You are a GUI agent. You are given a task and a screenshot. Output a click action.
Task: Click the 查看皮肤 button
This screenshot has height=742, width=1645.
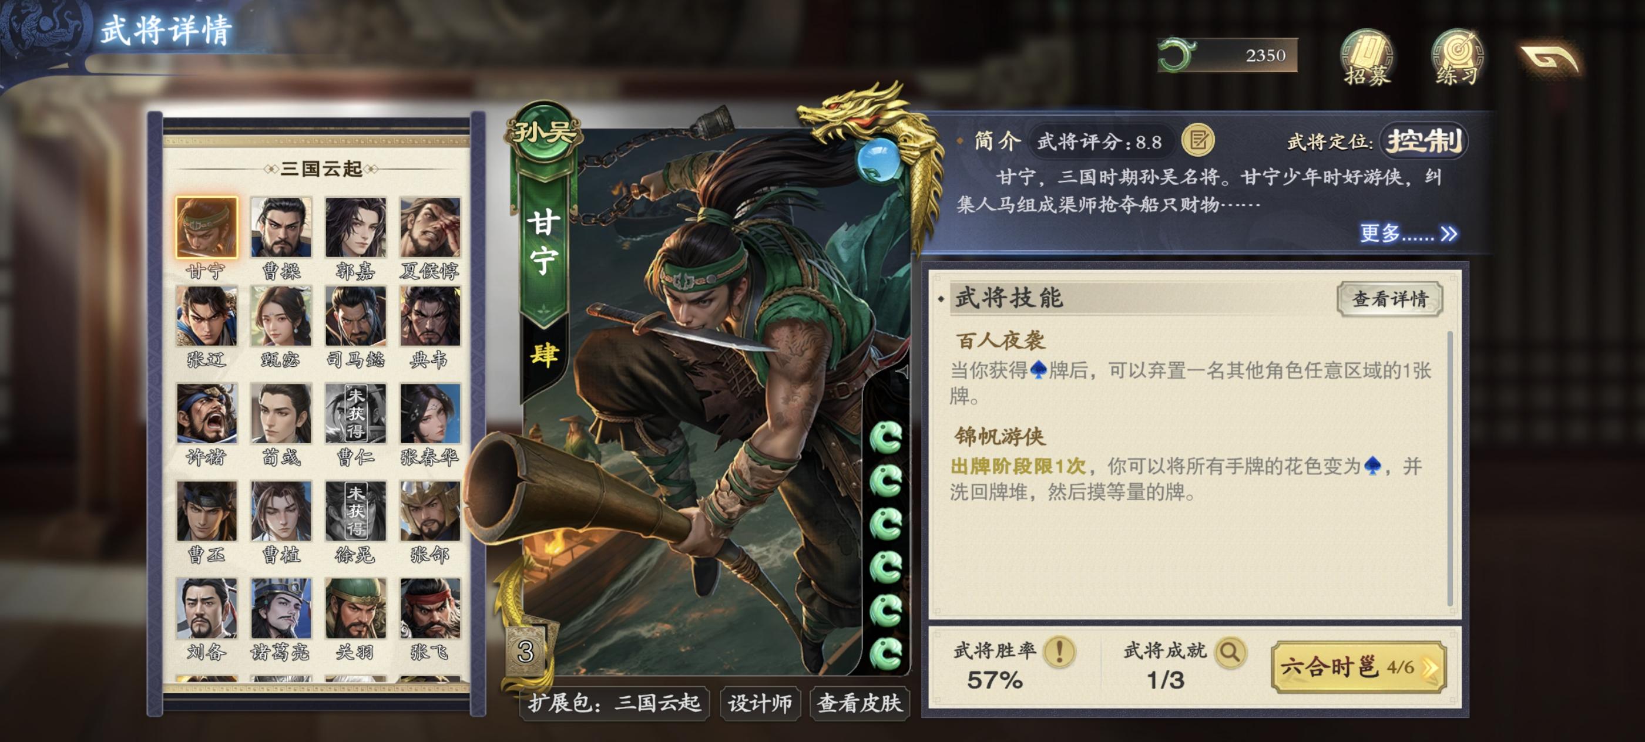(x=860, y=703)
